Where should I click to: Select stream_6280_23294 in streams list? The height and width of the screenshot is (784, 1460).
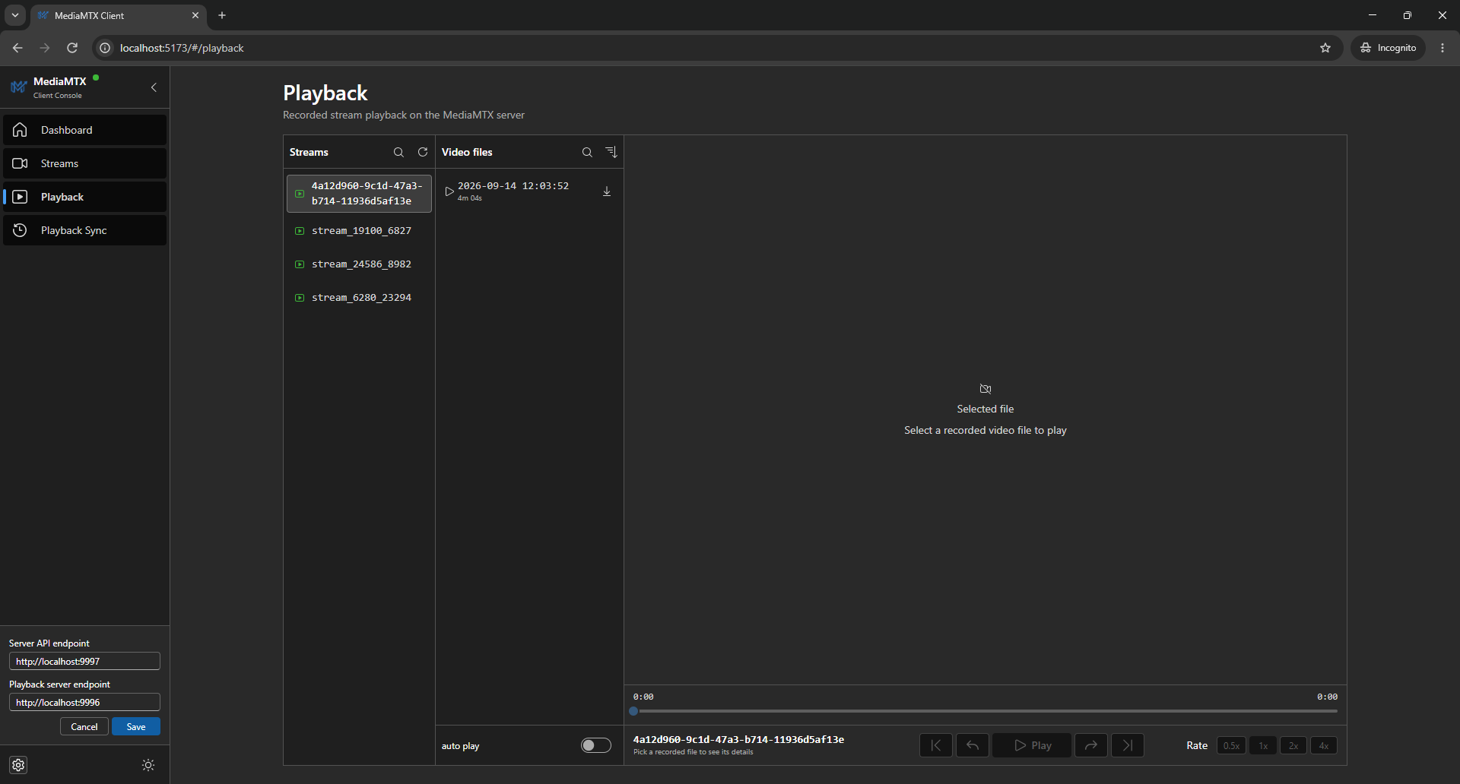(359, 298)
